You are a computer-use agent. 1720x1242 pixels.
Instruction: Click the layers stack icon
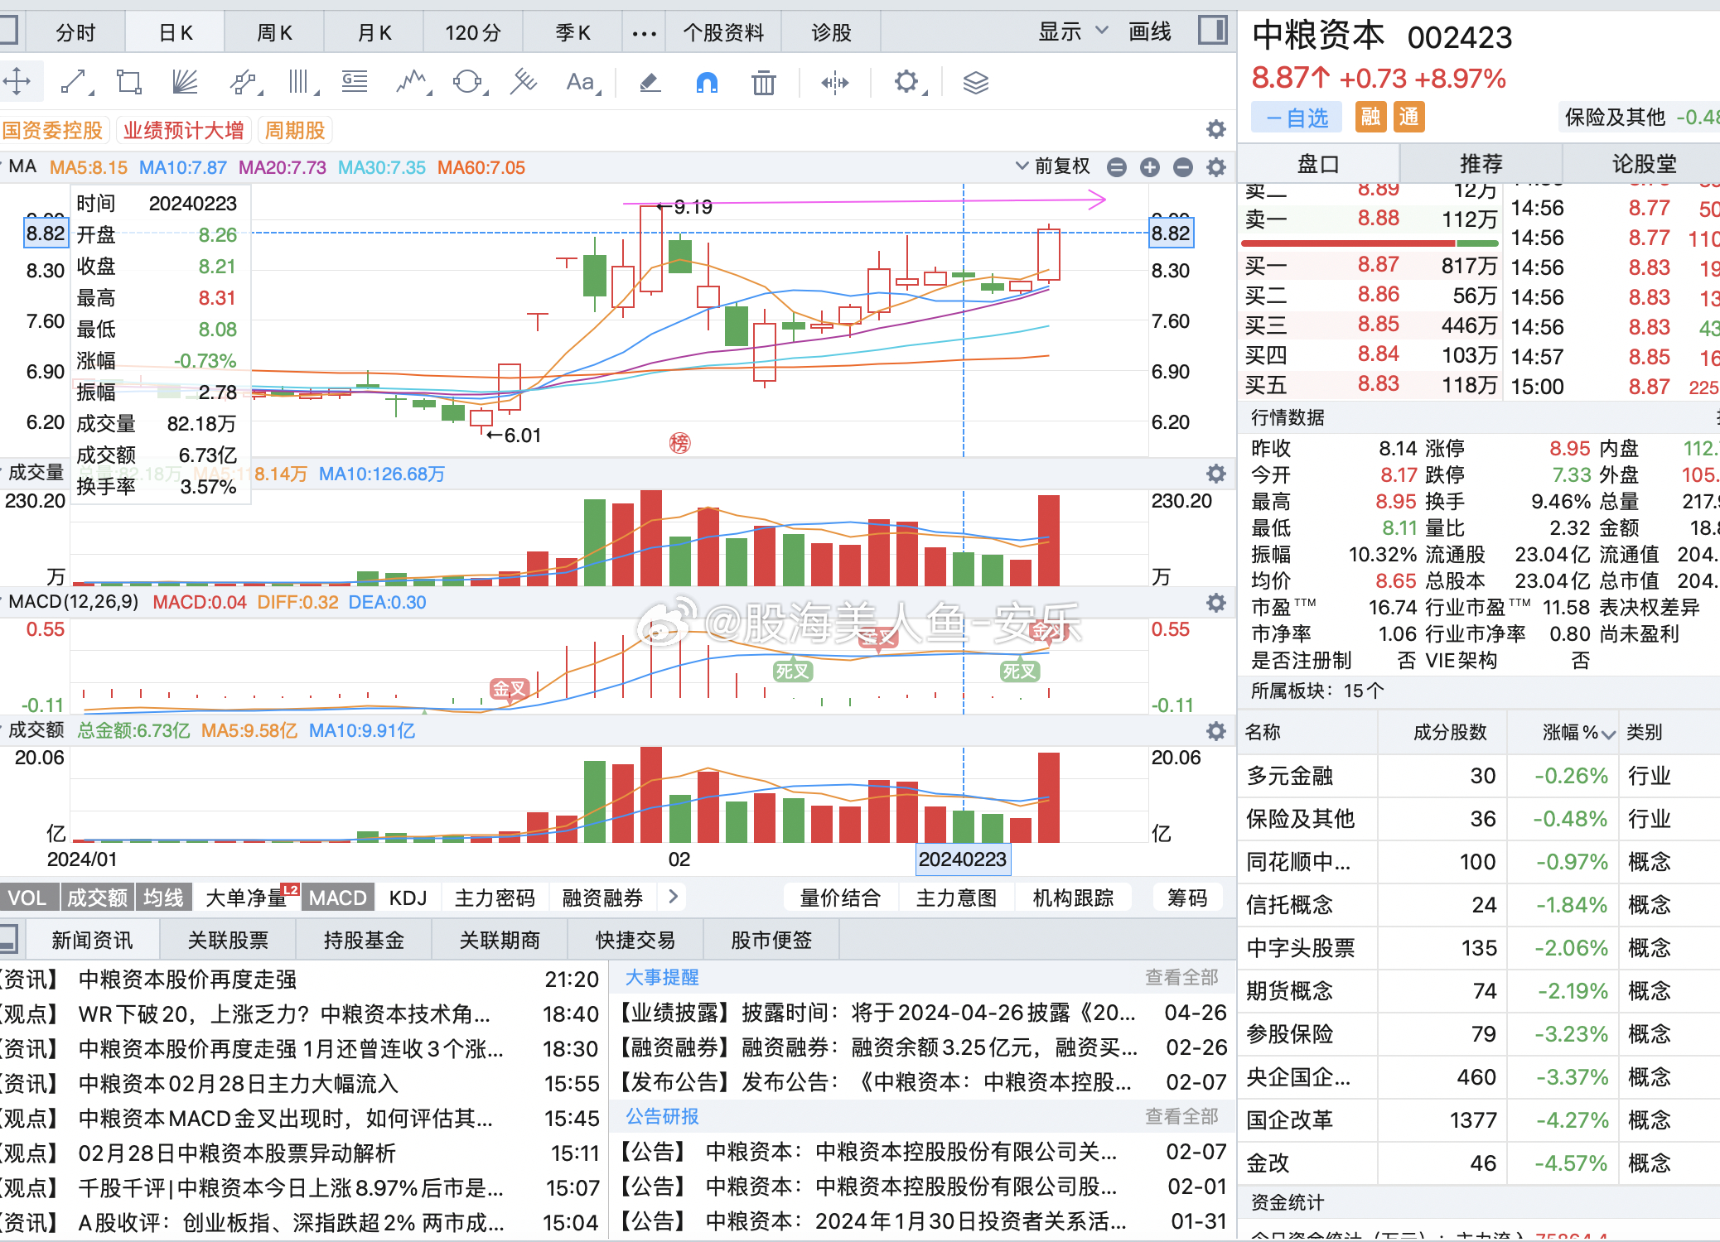pyautogui.click(x=976, y=82)
